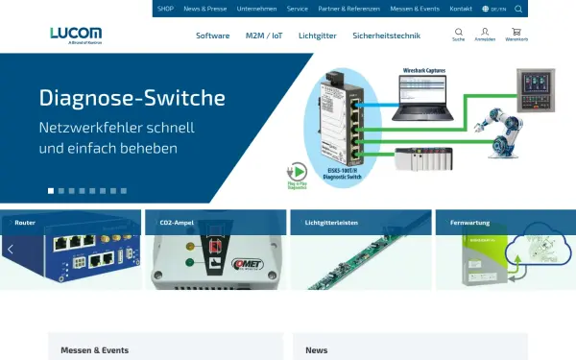Click the LUCOM logo

click(76, 36)
